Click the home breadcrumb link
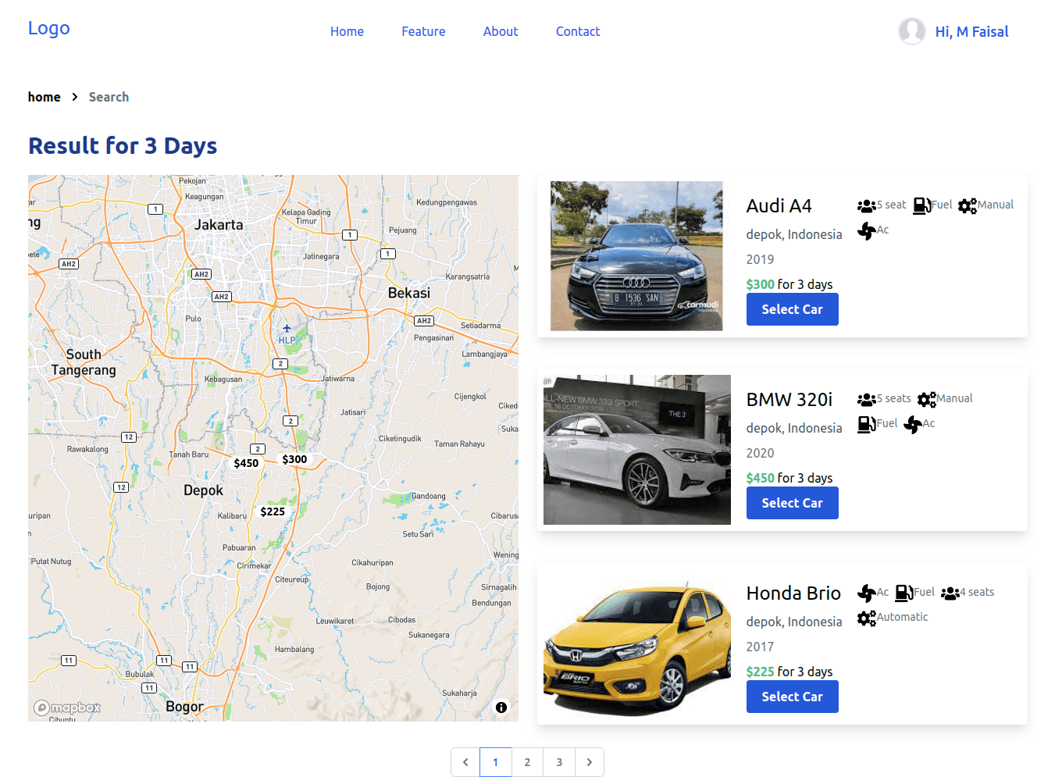1055x777 pixels. click(x=45, y=97)
